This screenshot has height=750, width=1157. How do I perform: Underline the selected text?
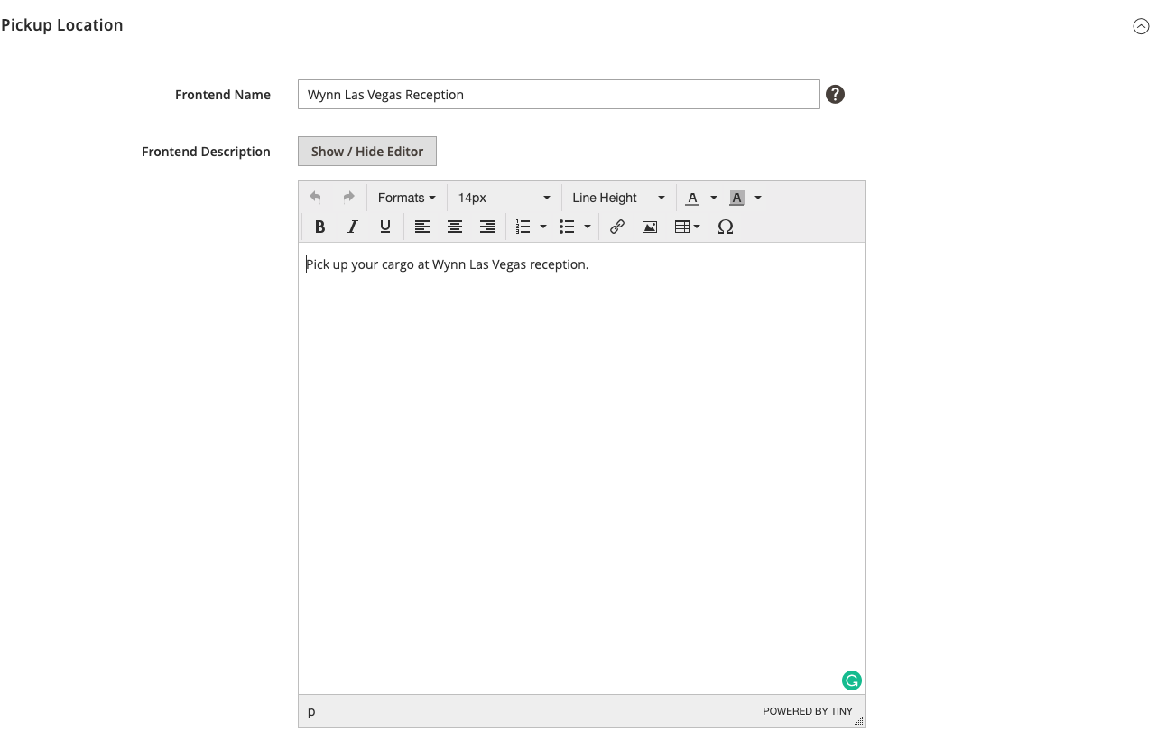[385, 227]
